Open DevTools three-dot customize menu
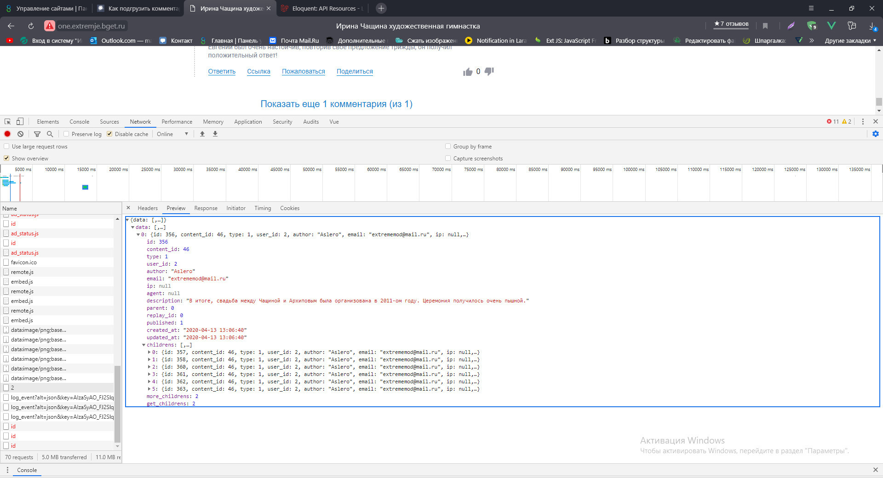883x478 pixels. click(863, 121)
